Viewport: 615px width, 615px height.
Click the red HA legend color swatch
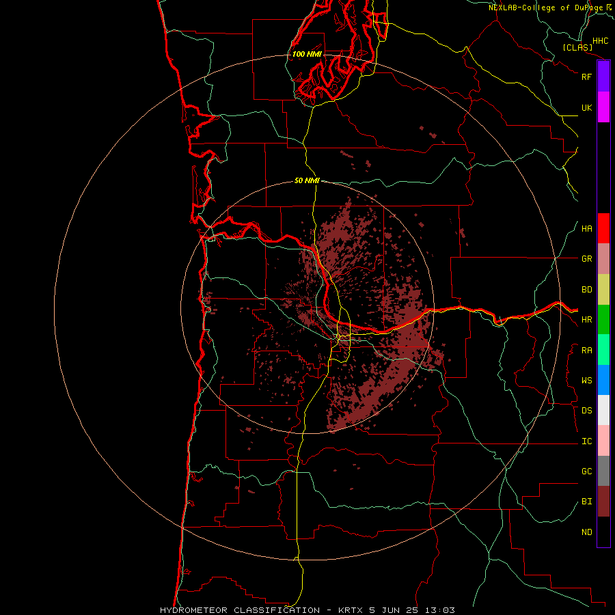pos(603,228)
